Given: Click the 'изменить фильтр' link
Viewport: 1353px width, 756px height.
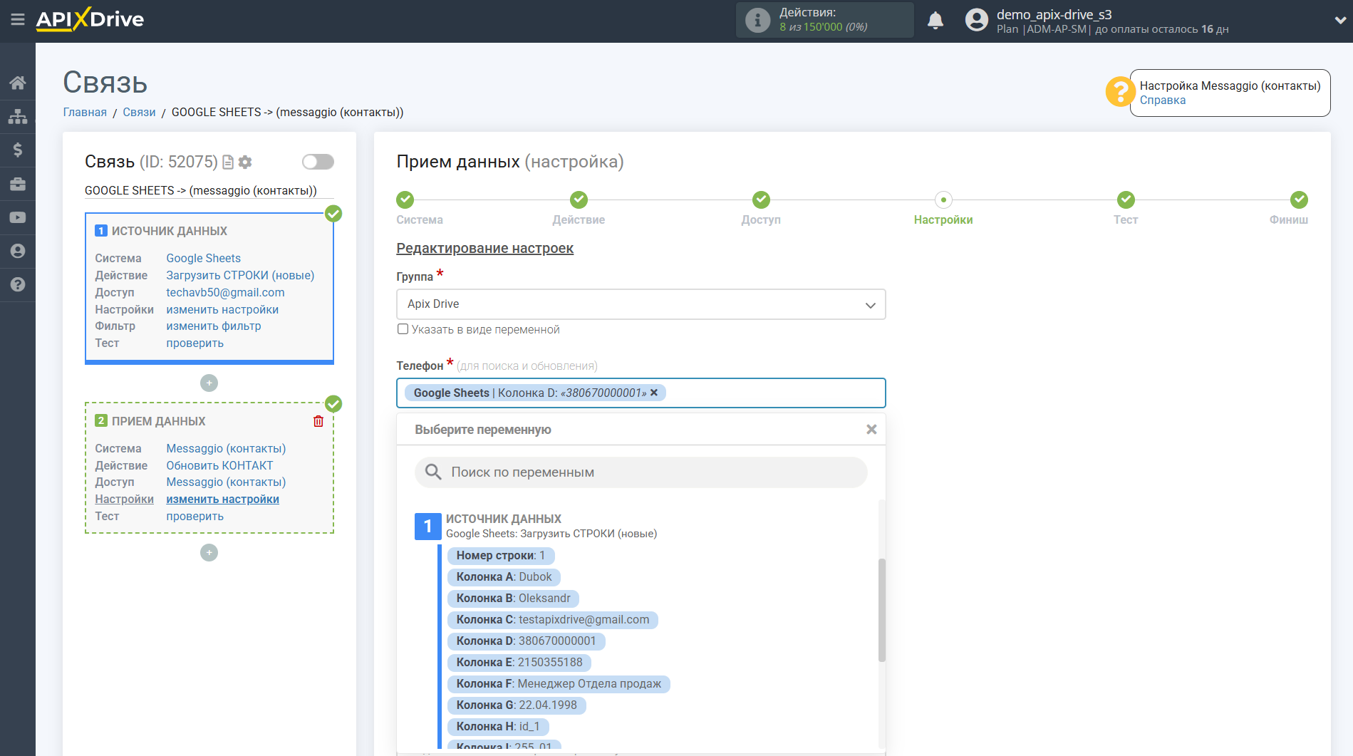Looking at the screenshot, I should pos(214,326).
